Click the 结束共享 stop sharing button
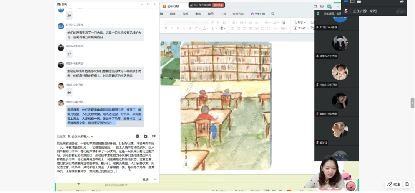 tap(218, 5)
